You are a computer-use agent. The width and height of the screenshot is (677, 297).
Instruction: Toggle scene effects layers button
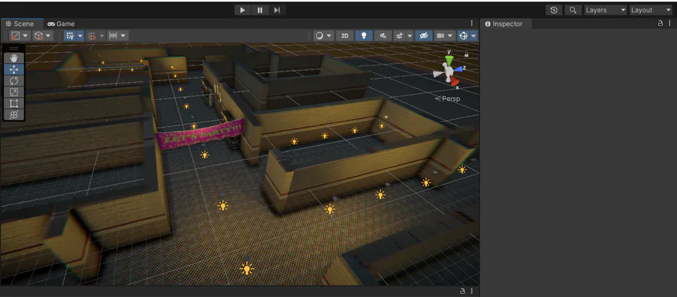coord(399,36)
